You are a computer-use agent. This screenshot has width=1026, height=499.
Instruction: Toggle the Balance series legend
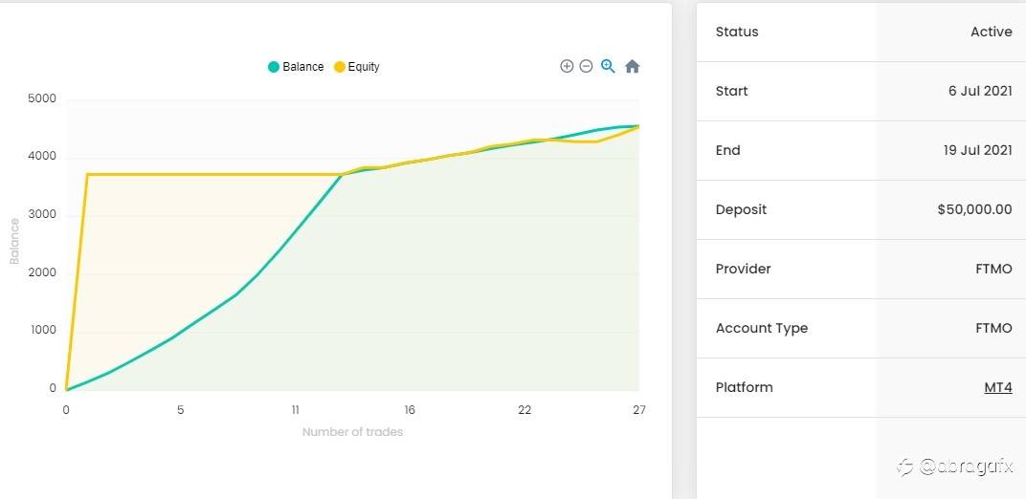pyautogui.click(x=296, y=67)
